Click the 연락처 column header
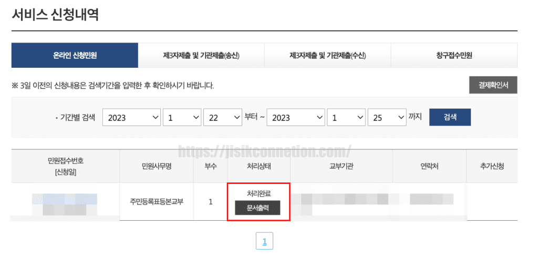This screenshot has height=267, width=538. click(429, 167)
